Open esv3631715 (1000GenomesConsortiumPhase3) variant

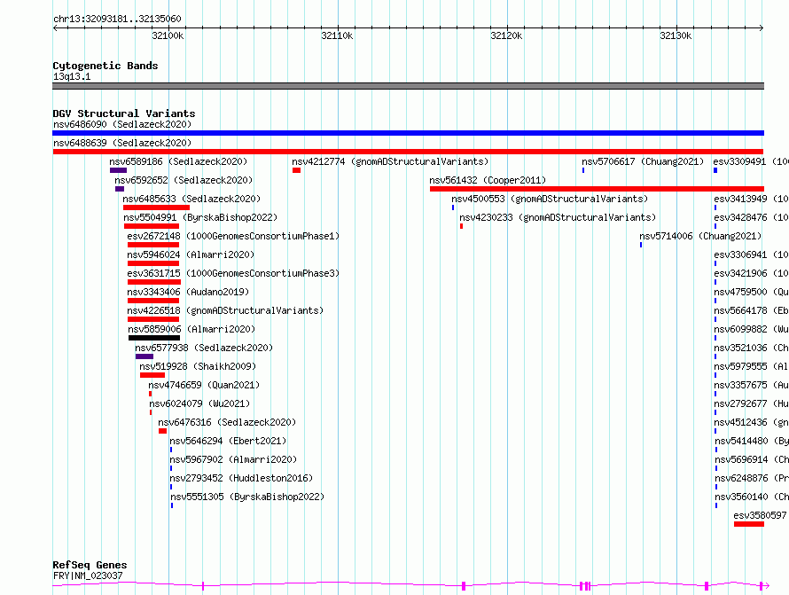(233, 273)
